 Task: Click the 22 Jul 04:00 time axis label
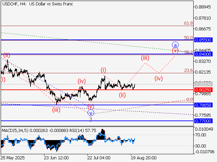pyautogui.click(x=99, y=158)
